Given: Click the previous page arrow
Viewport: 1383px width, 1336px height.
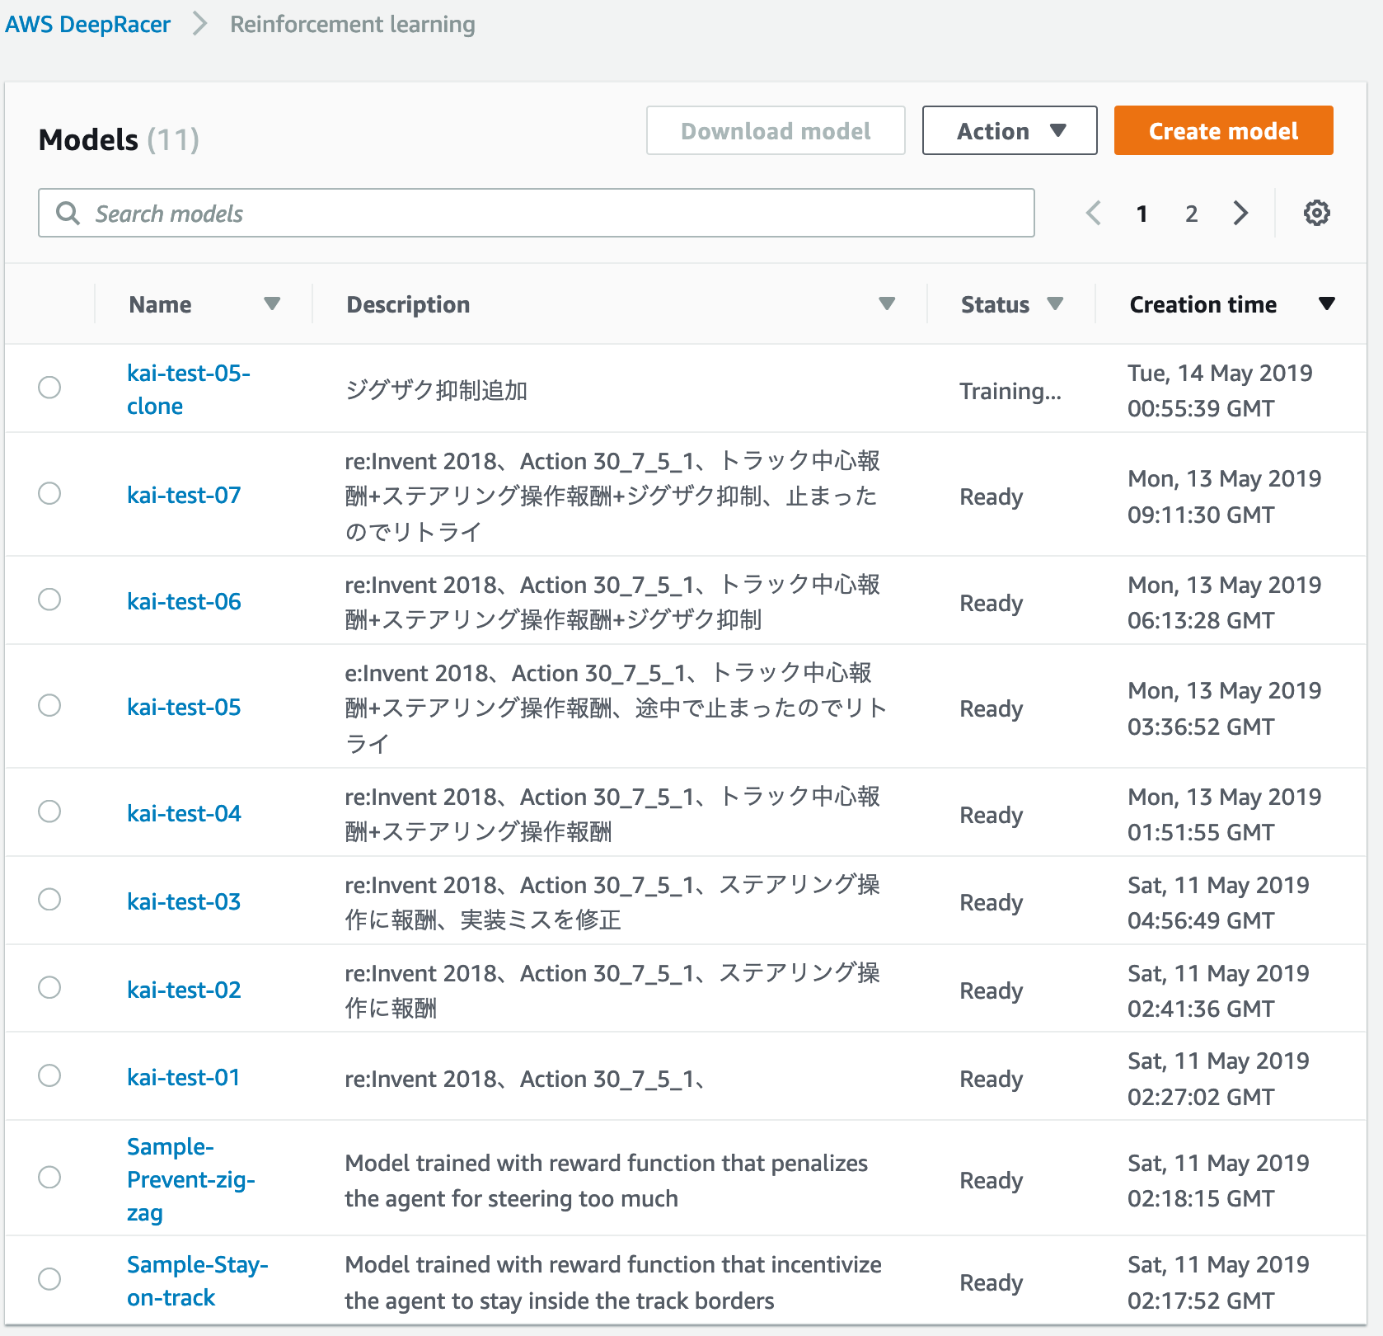Looking at the screenshot, I should (1093, 213).
